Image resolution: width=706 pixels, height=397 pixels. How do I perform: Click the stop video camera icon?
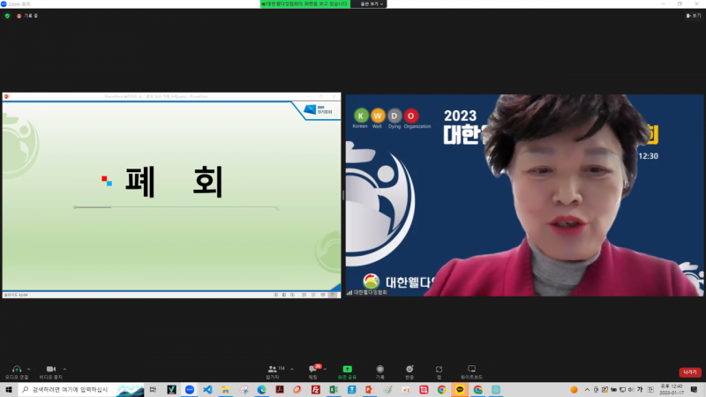(51, 369)
